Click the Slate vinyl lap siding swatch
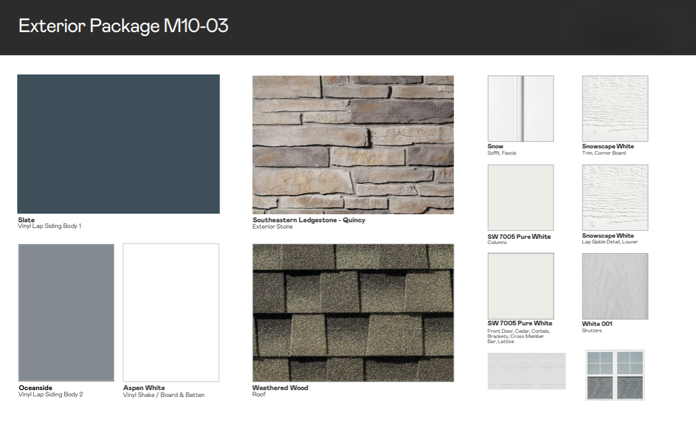The width and height of the screenshot is (696, 421). [x=118, y=144]
